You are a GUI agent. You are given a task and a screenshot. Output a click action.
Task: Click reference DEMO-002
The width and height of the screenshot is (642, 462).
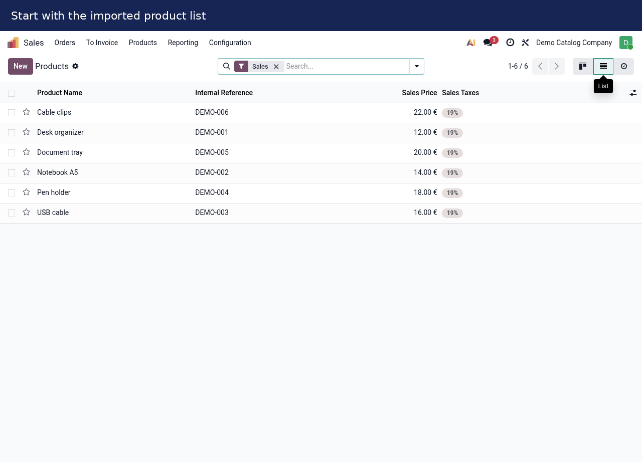click(212, 172)
